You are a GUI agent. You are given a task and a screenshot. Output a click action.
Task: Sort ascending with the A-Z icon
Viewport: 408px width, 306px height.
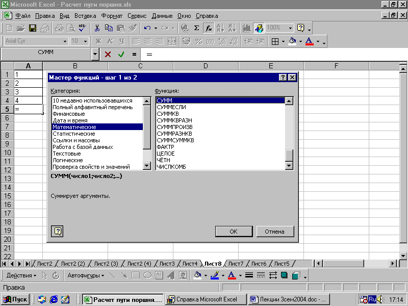point(220,28)
